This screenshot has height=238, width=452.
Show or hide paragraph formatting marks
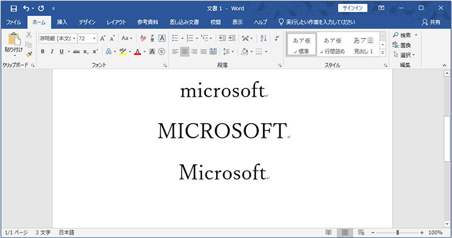pyautogui.click(x=276, y=38)
